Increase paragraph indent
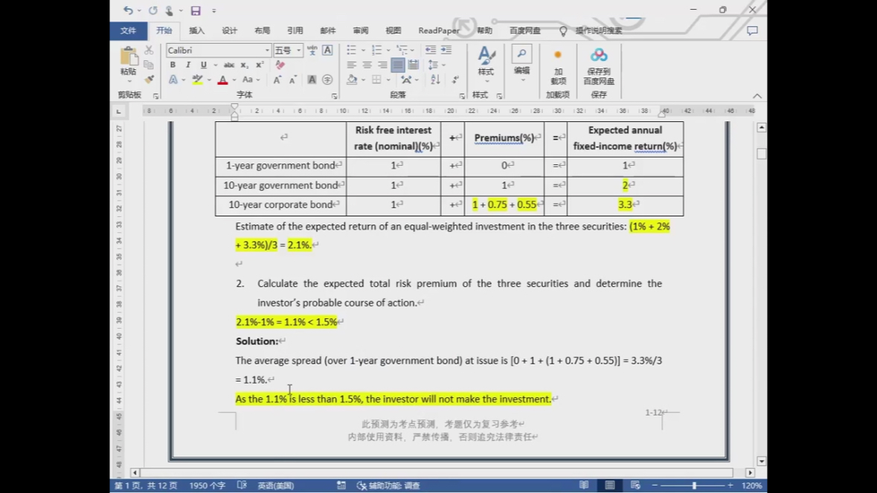 (x=446, y=51)
